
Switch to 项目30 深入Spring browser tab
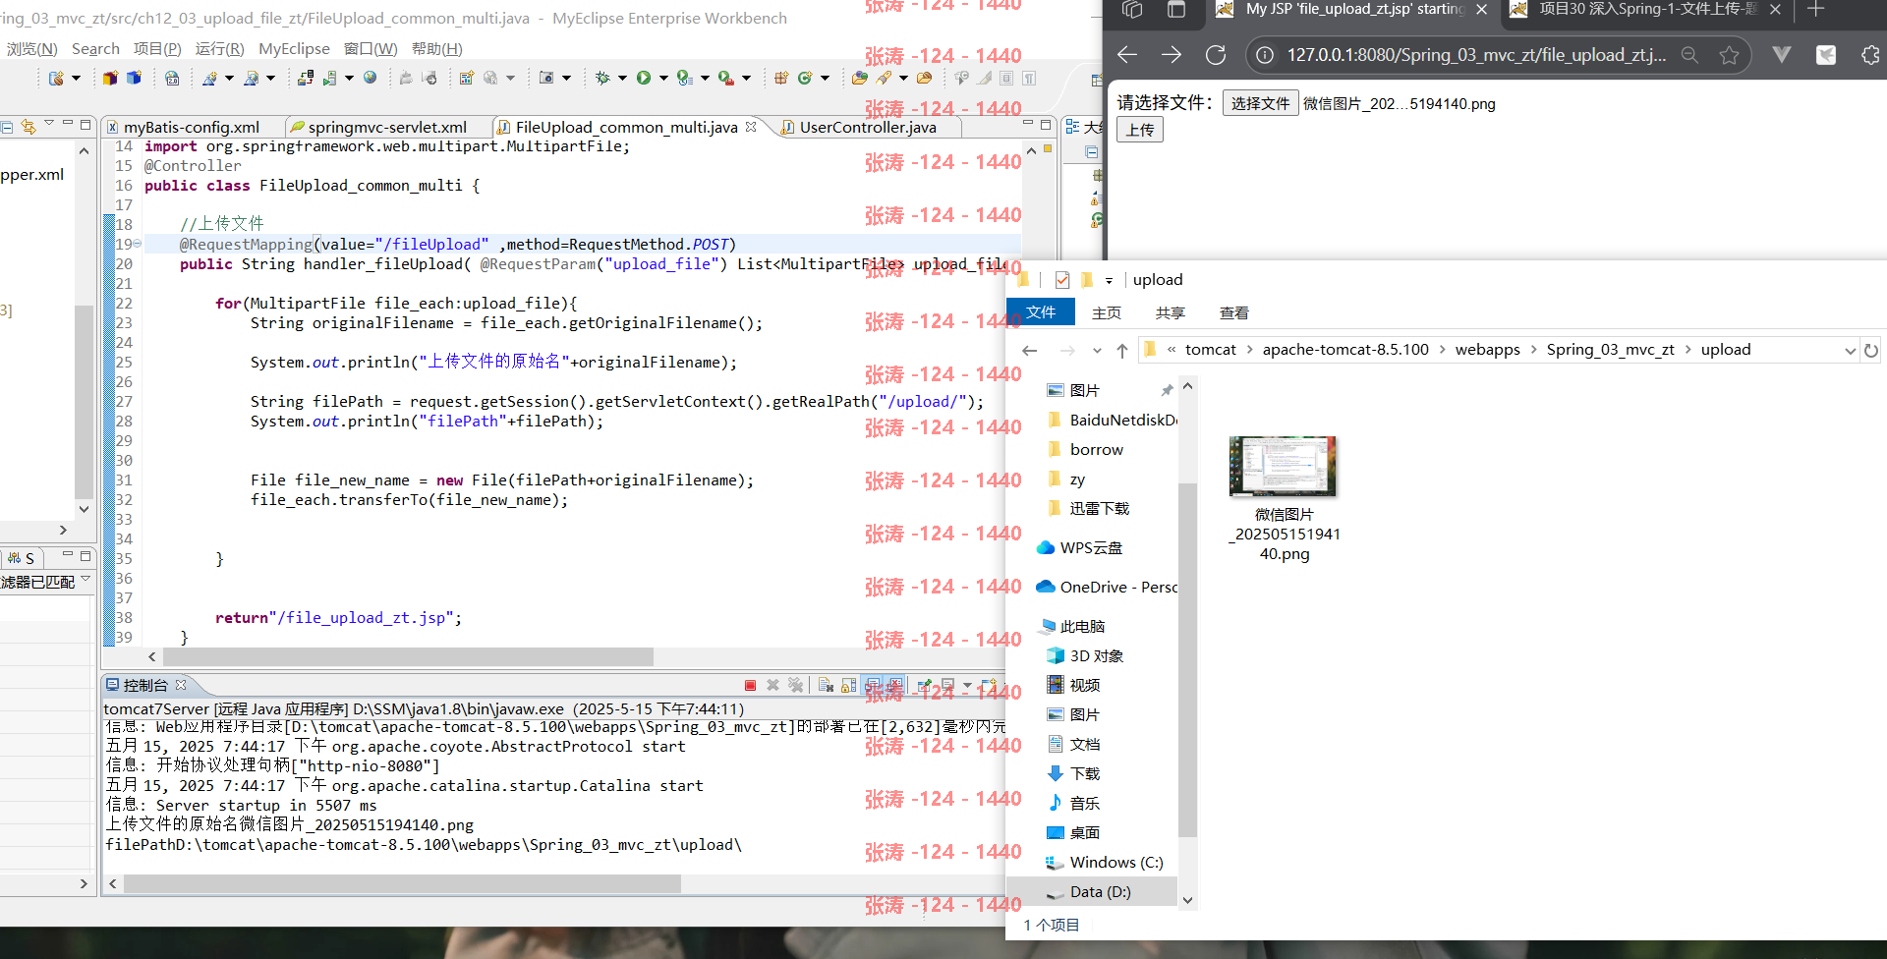point(1646,9)
